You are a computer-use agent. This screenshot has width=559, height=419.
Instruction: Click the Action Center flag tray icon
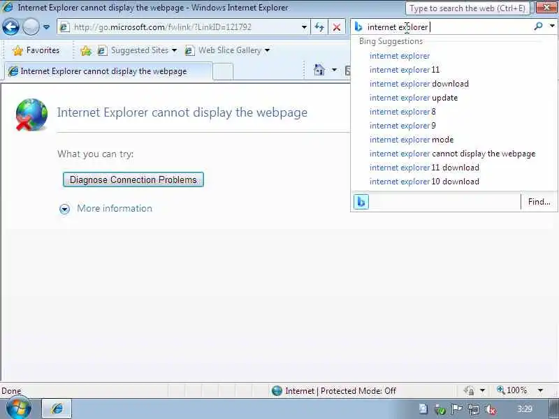[x=457, y=409]
